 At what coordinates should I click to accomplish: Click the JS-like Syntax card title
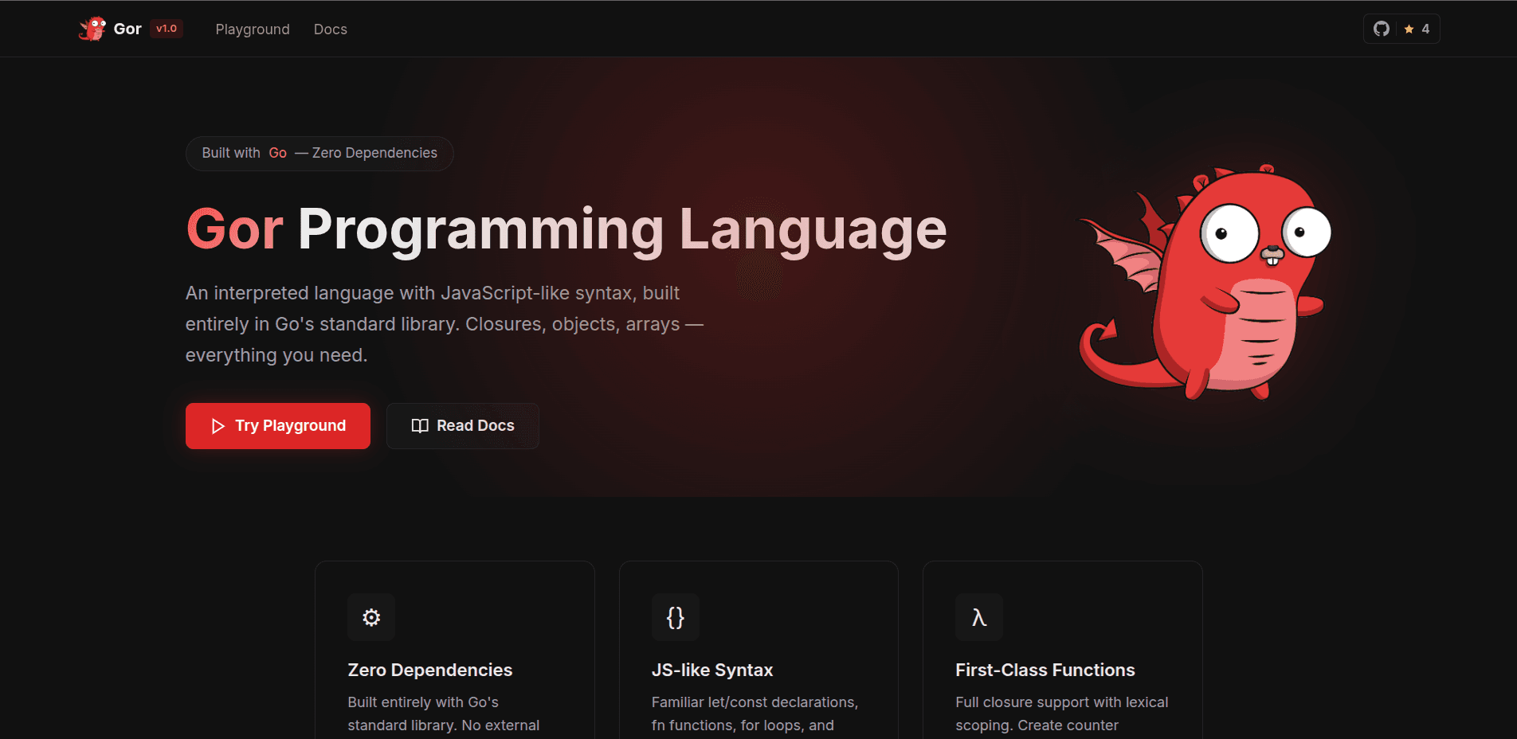712,671
